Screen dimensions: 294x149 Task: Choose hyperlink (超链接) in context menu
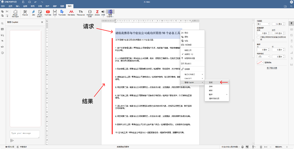[x=192, y=69]
